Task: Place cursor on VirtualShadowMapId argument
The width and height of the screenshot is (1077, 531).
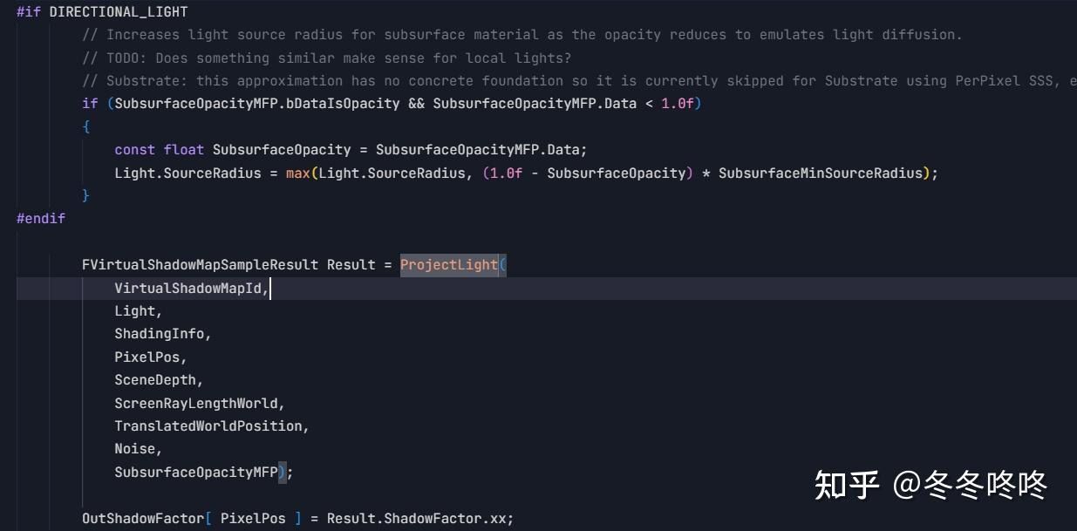Action: pos(189,288)
